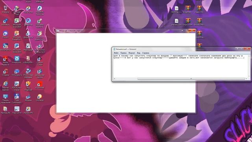Select the Patches_FD desktop icon
The height and width of the screenshot is (142, 252).
click(5, 110)
